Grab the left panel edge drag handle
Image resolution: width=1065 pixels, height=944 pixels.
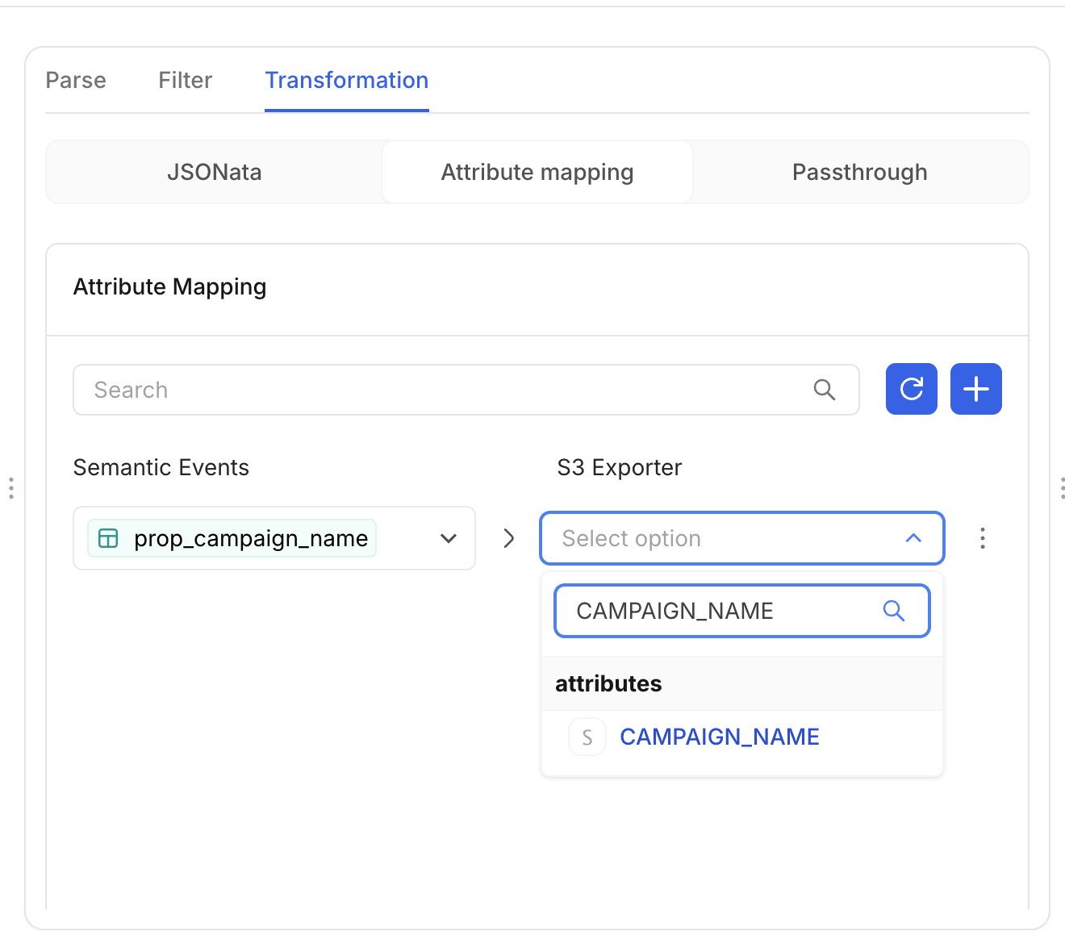click(x=11, y=488)
